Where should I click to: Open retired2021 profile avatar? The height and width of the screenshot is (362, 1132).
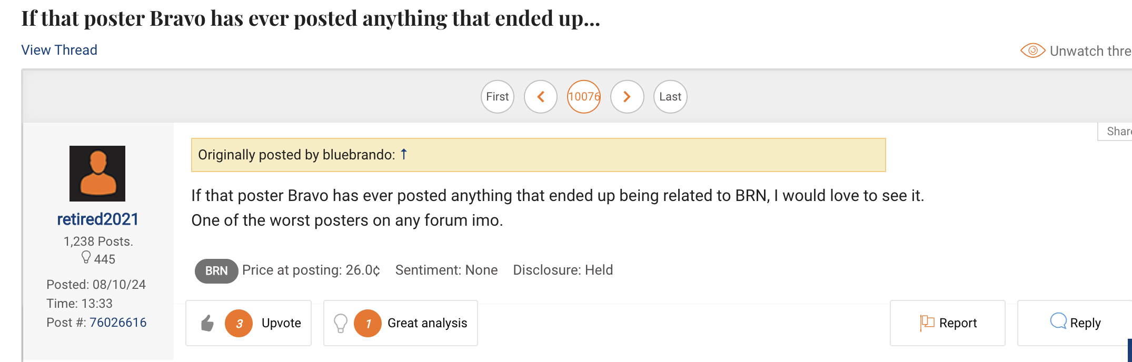click(97, 174)
